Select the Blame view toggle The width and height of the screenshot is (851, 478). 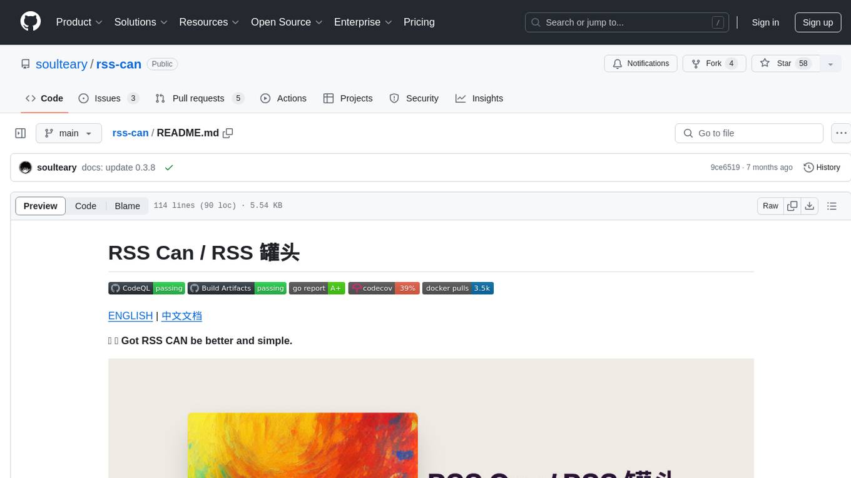click(x=127, y=206)
